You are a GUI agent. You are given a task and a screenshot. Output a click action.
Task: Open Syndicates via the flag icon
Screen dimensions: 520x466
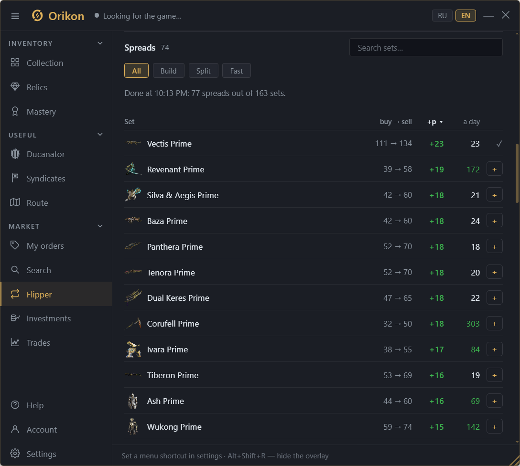click(x=15, y=178)
